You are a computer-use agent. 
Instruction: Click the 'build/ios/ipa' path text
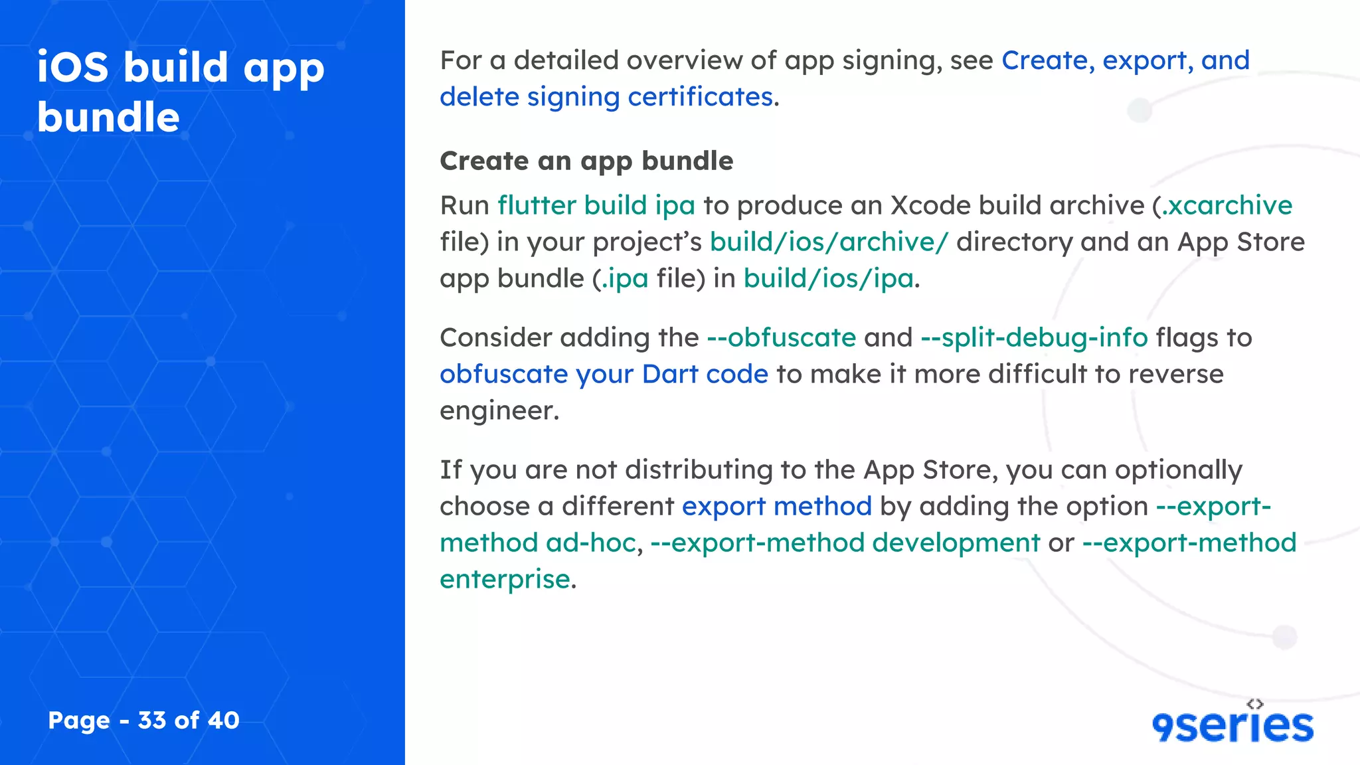pyautogui.click(x=828, y=278)
